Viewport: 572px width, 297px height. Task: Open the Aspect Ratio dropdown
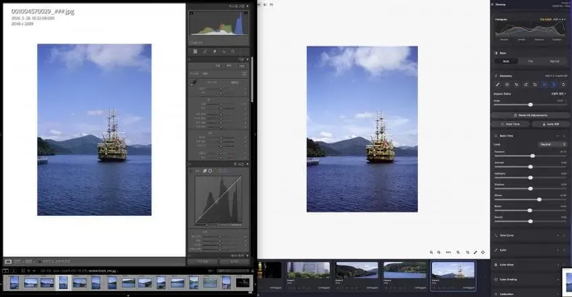pyautogui.click(x=559, y=93)
